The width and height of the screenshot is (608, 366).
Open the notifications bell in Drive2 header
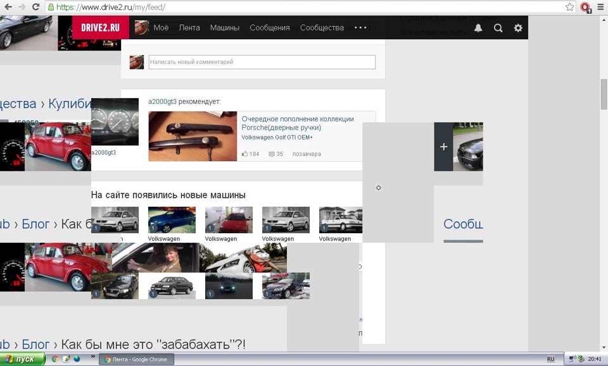(x=478, y=28)
